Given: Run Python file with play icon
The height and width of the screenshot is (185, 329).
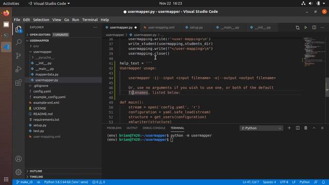Looking at the screenshot, I should coord(306,27).
